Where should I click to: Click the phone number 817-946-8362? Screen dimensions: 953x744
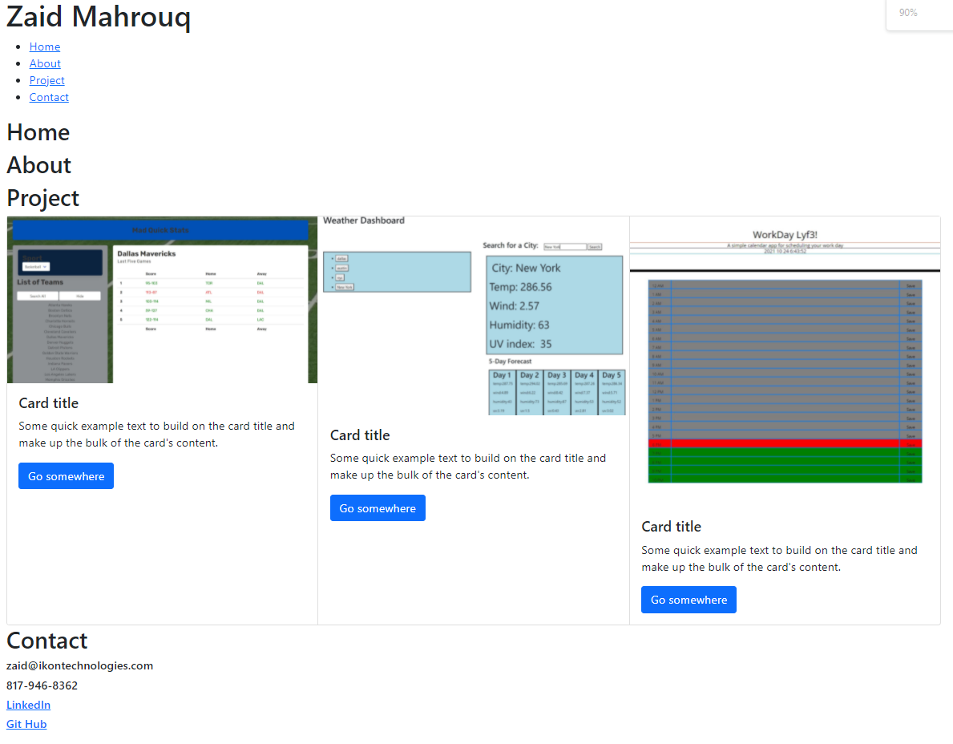[42, 685]
